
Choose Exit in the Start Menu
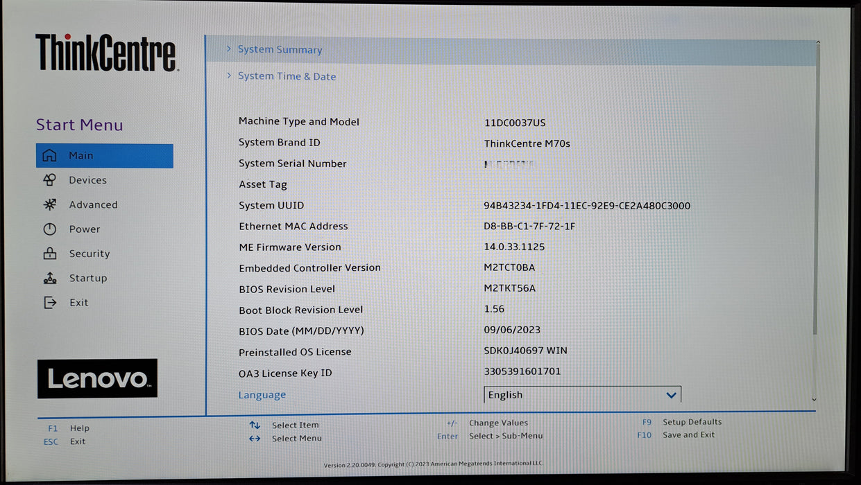tap(78, 302)
